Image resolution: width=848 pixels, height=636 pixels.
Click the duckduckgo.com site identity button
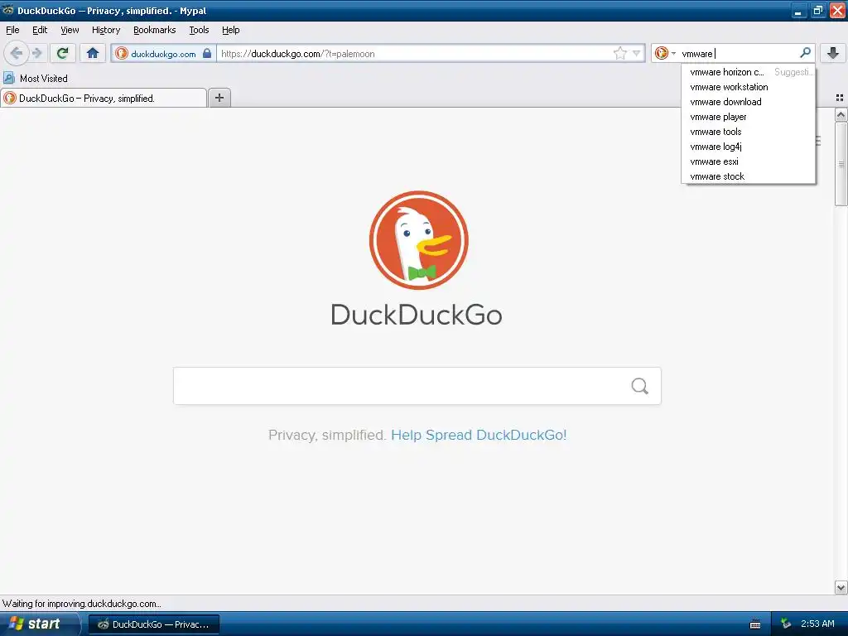click(163, 53)
